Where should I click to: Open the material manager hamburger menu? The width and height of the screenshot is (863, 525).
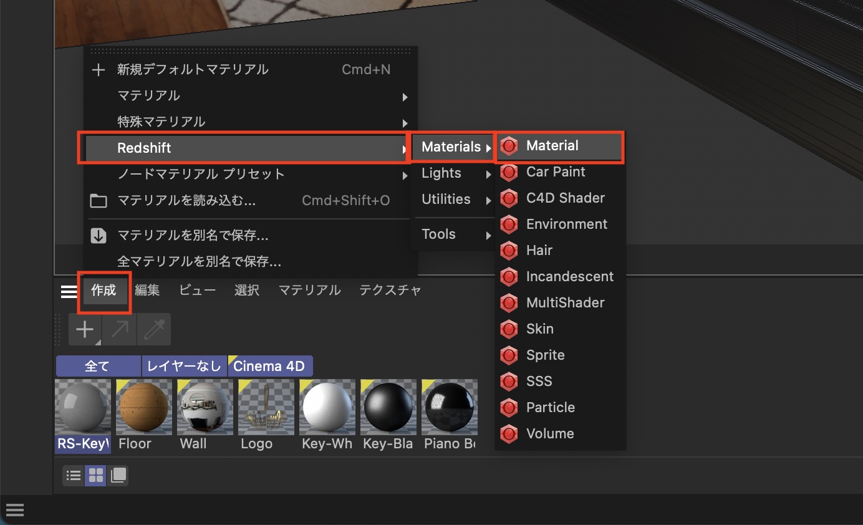pyautogui.click(x=69, y=291)
